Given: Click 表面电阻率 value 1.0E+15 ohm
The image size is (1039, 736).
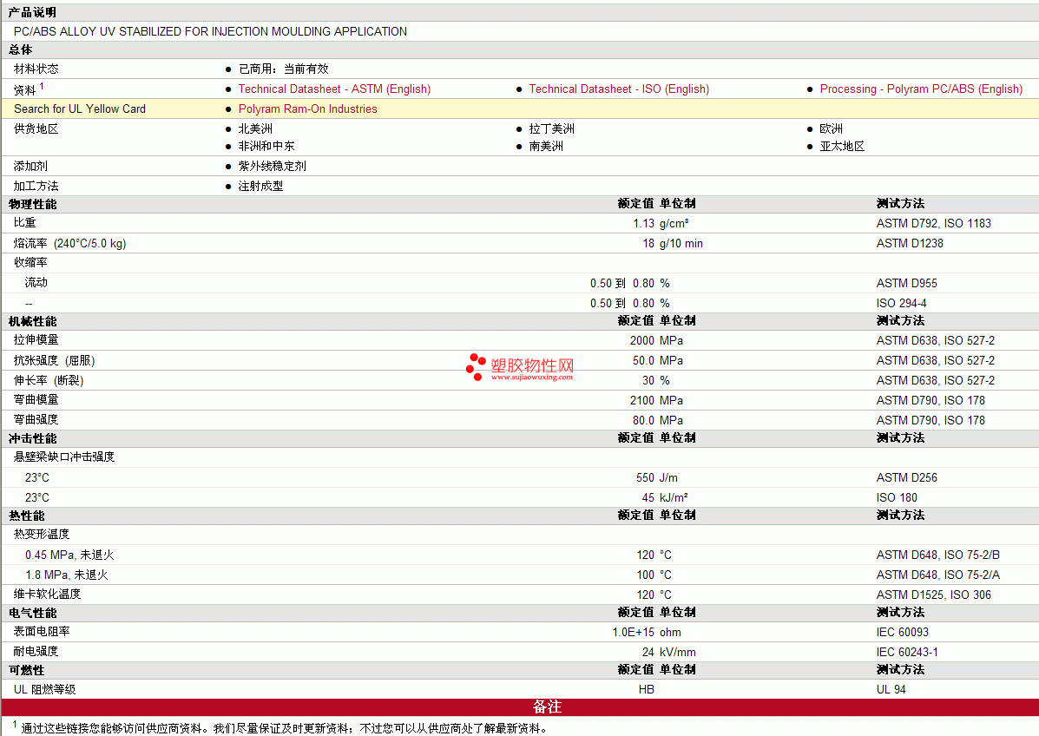Looking at the screenshot, I should click(x=647, y=632).
